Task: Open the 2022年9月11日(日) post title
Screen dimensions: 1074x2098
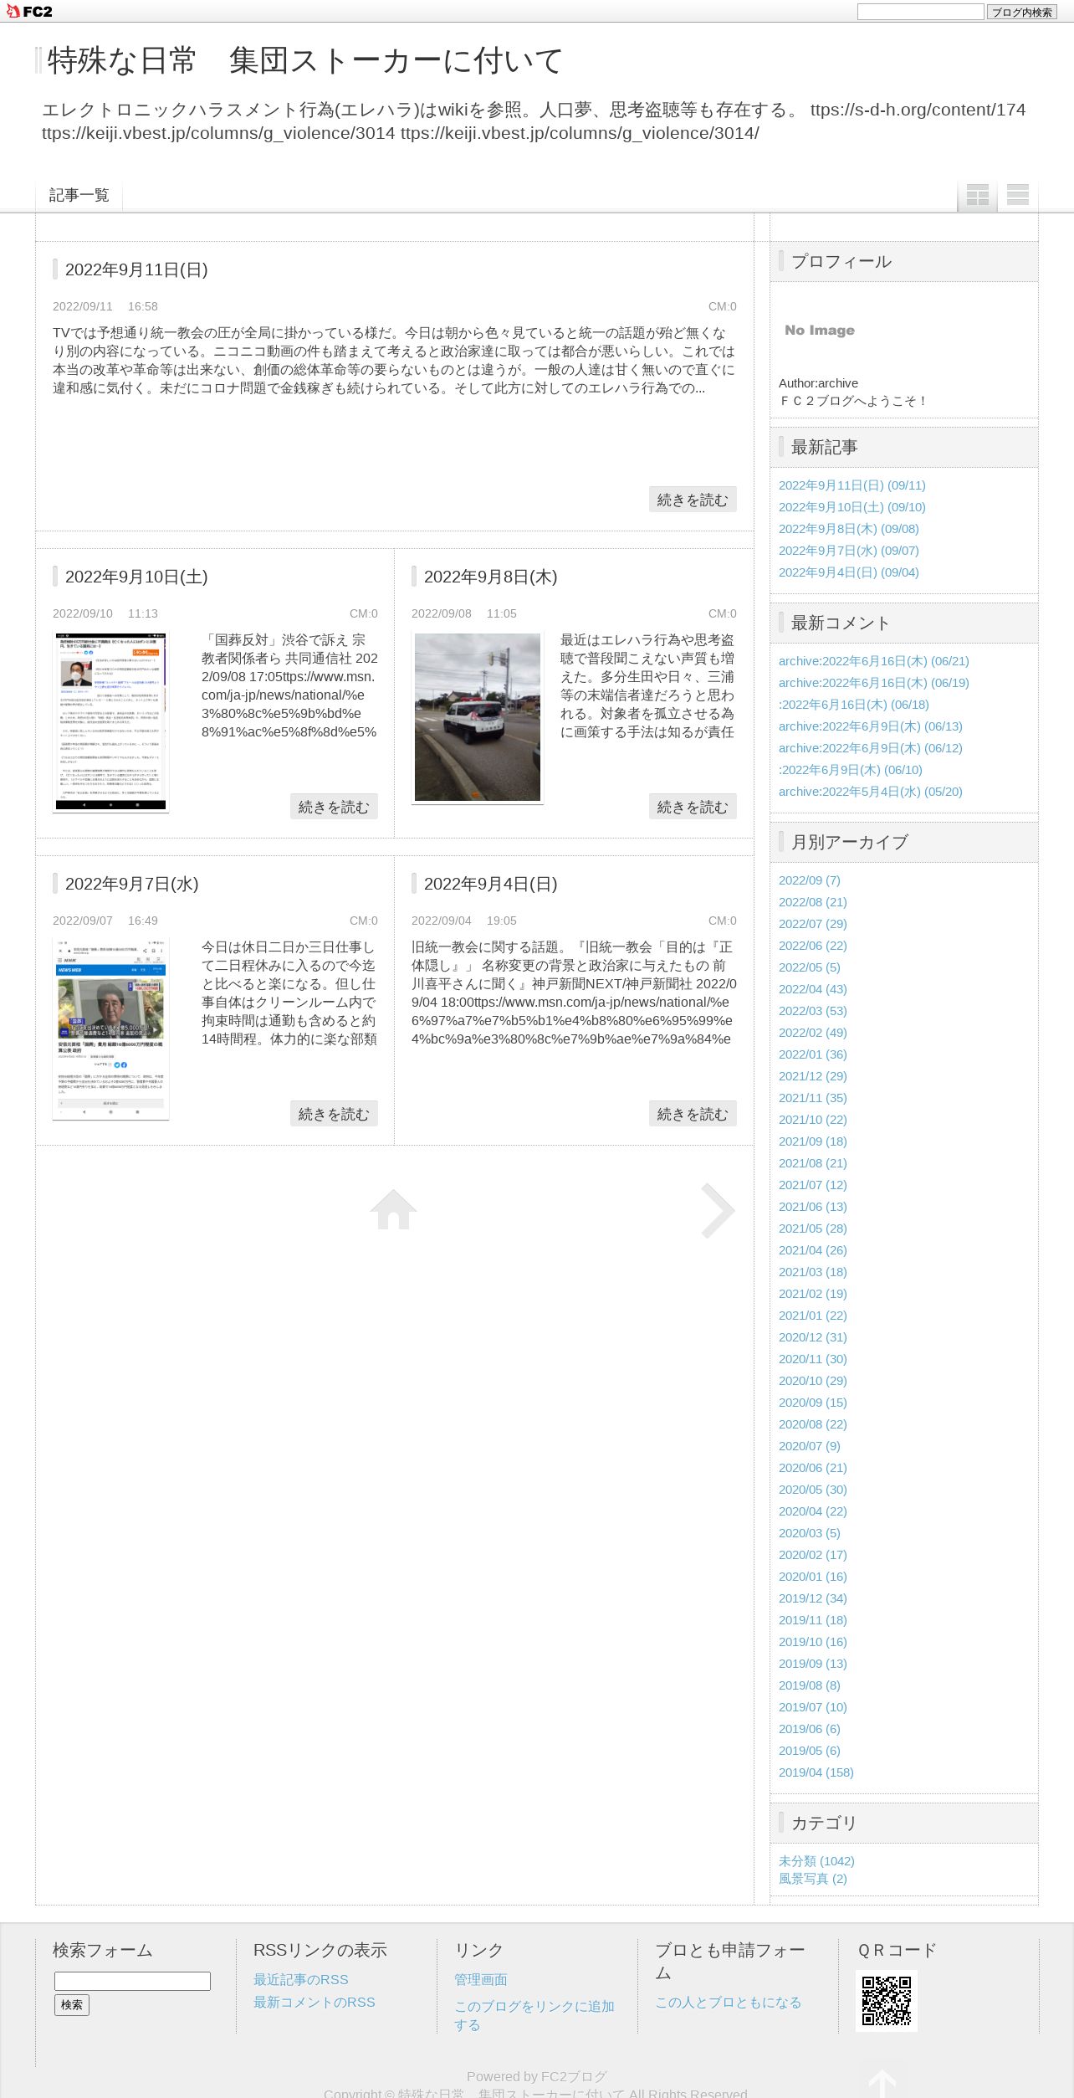Action: pyautogui.click(x=136, y=269)
